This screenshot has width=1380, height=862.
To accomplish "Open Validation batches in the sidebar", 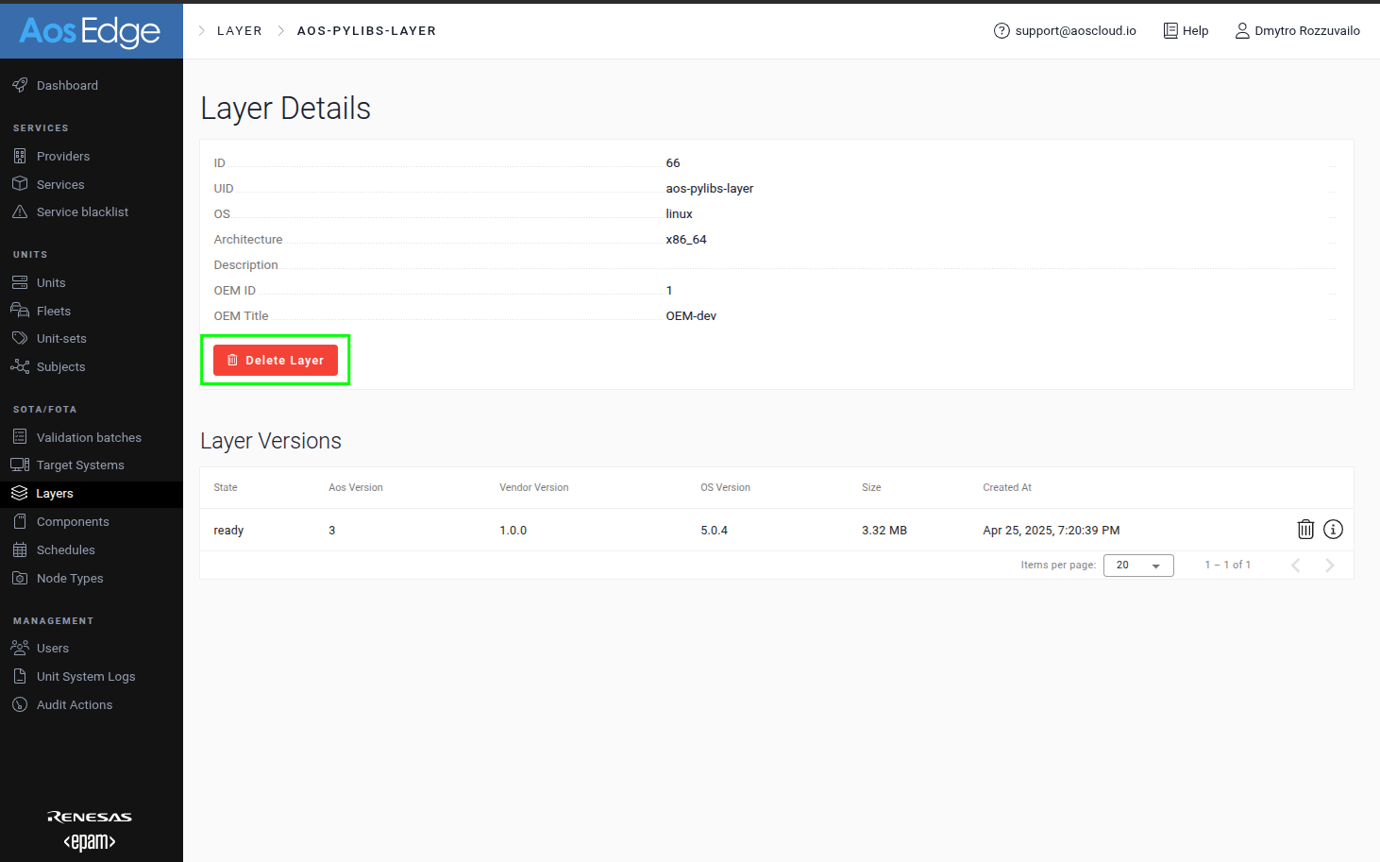I will tap(89, 437).
